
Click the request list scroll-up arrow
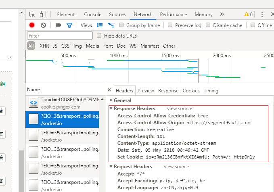tap(102, 99)
